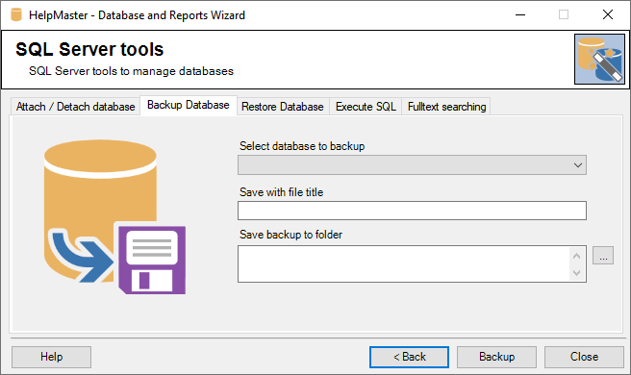Go to previous step with Back button
Viewport: 631px width, 375px height.
click(409, 357)
